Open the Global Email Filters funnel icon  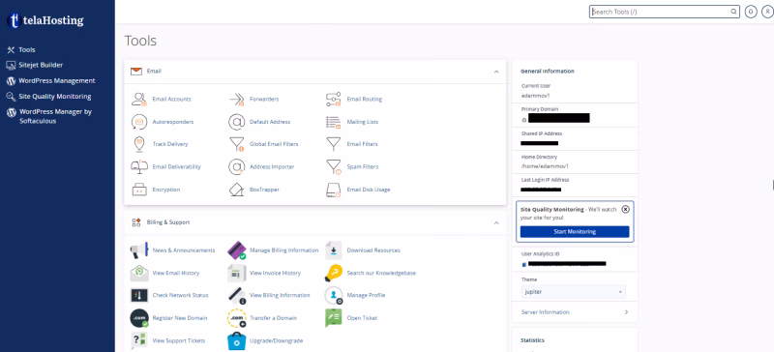[236, 144]
